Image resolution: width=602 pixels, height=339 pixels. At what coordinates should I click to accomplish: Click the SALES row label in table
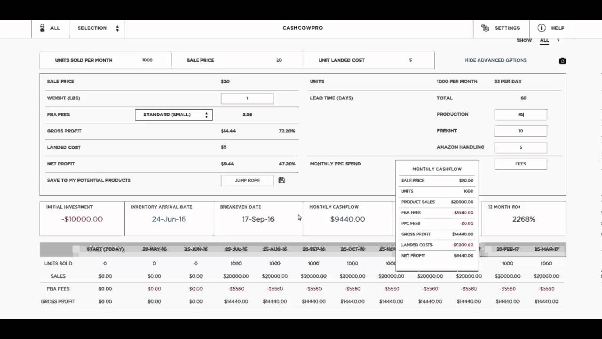click(x=58, y=276)
